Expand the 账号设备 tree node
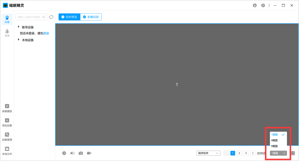Screen dimensions: 299x161 19,27
